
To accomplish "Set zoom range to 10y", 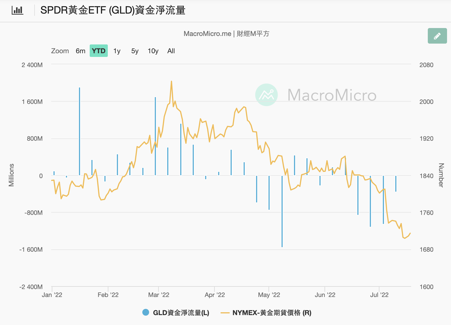I will coord(153,51).
